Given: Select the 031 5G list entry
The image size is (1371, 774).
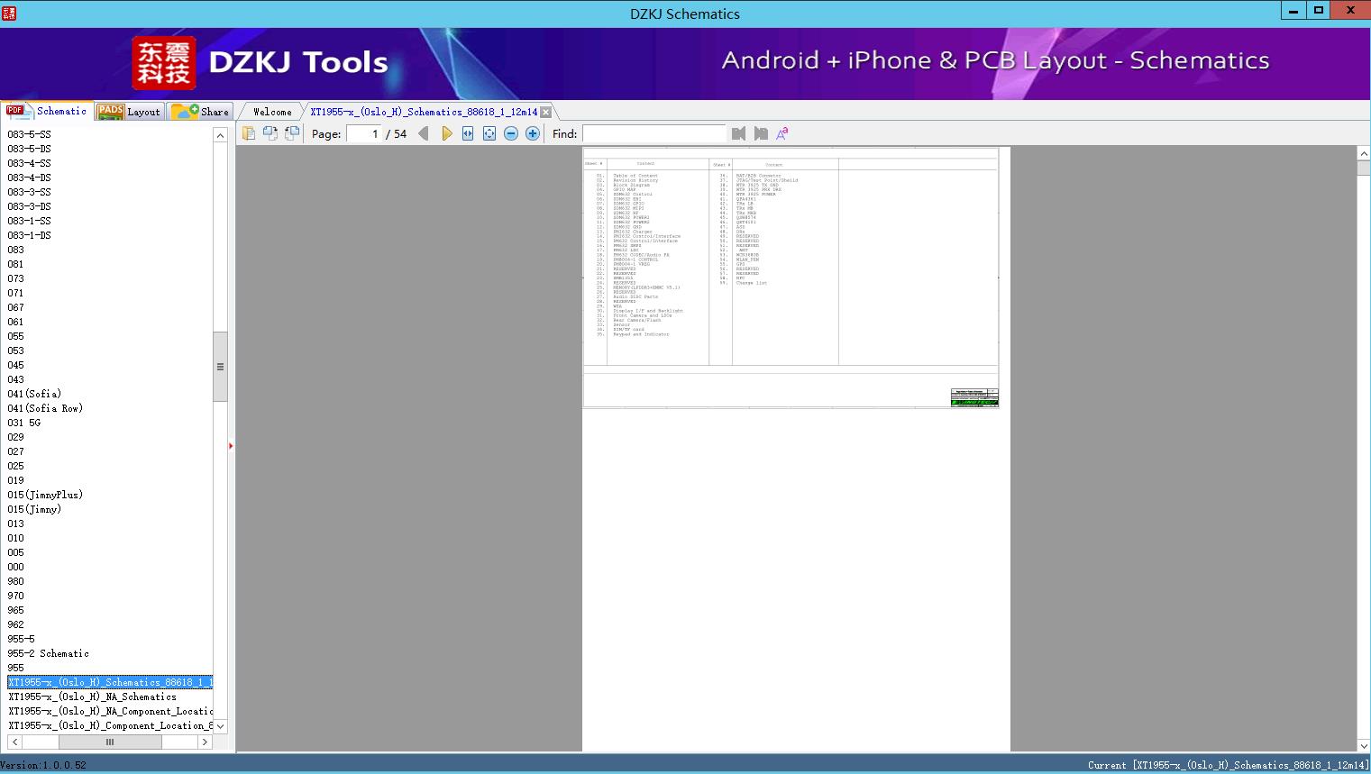Looking at the screenshot, I should coord(24,423).
